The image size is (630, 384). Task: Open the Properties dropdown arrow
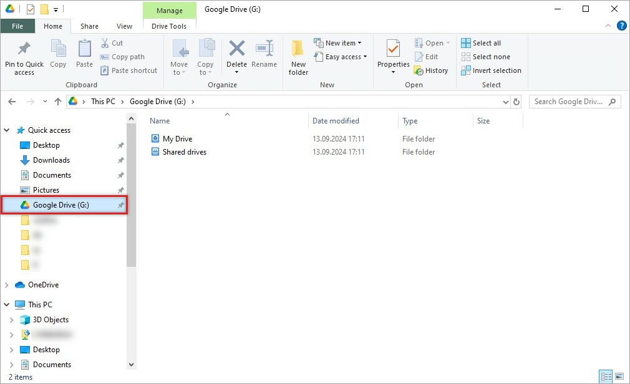[393, 72]
